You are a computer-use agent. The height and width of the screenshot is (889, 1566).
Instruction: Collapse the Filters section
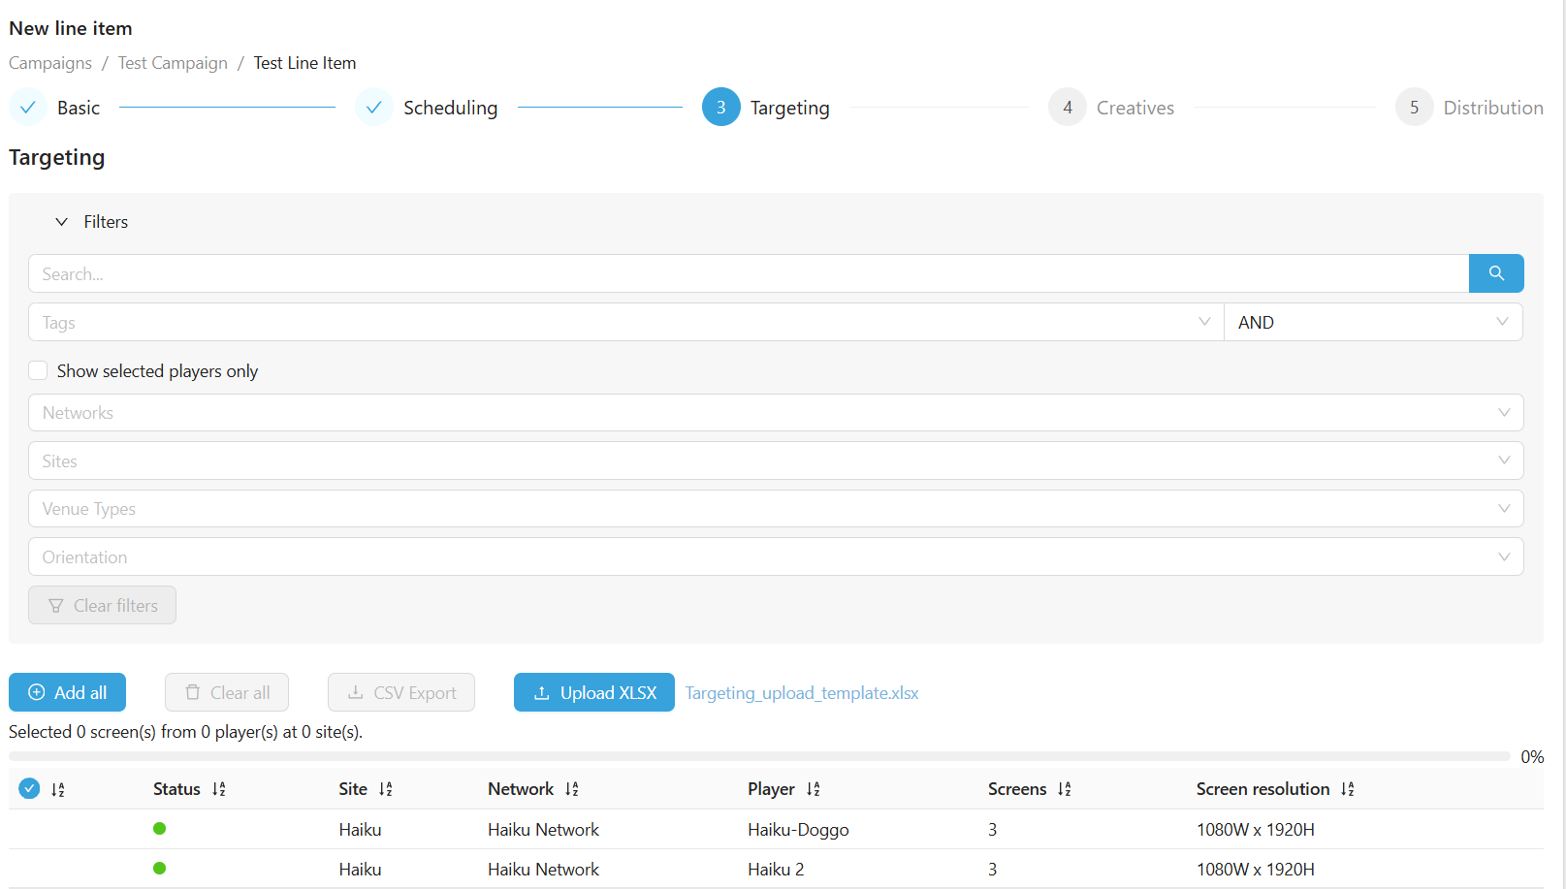62,222
